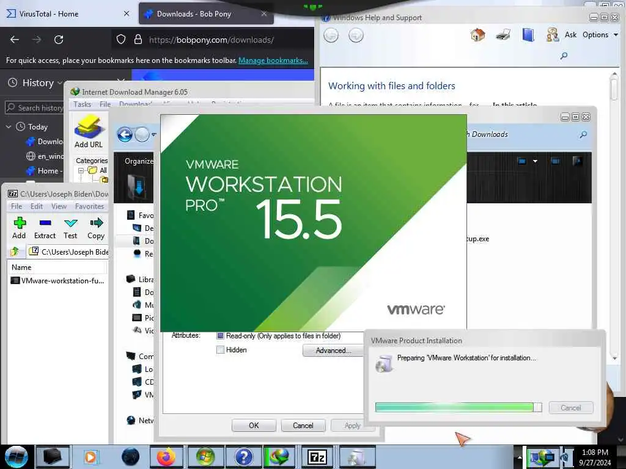
Task: Reload the Firefox page
Action: [x=59, y=40]
